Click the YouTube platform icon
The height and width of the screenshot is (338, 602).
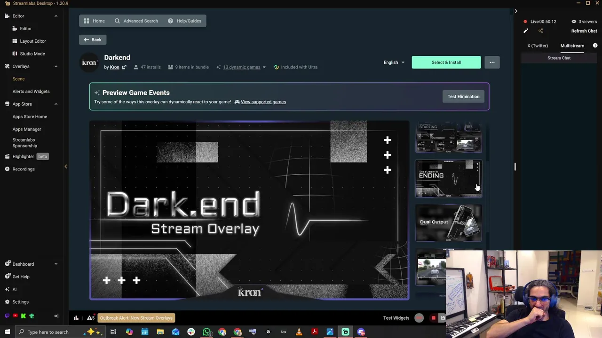(15, 316)
